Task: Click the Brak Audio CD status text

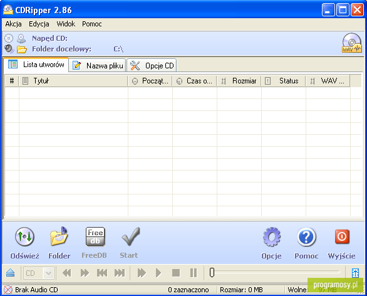Action: coord(36,290)
